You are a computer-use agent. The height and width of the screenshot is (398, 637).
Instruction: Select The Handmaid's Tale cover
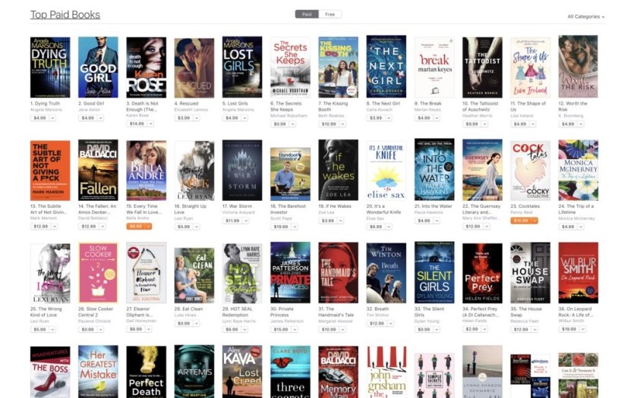click(338, 273)
